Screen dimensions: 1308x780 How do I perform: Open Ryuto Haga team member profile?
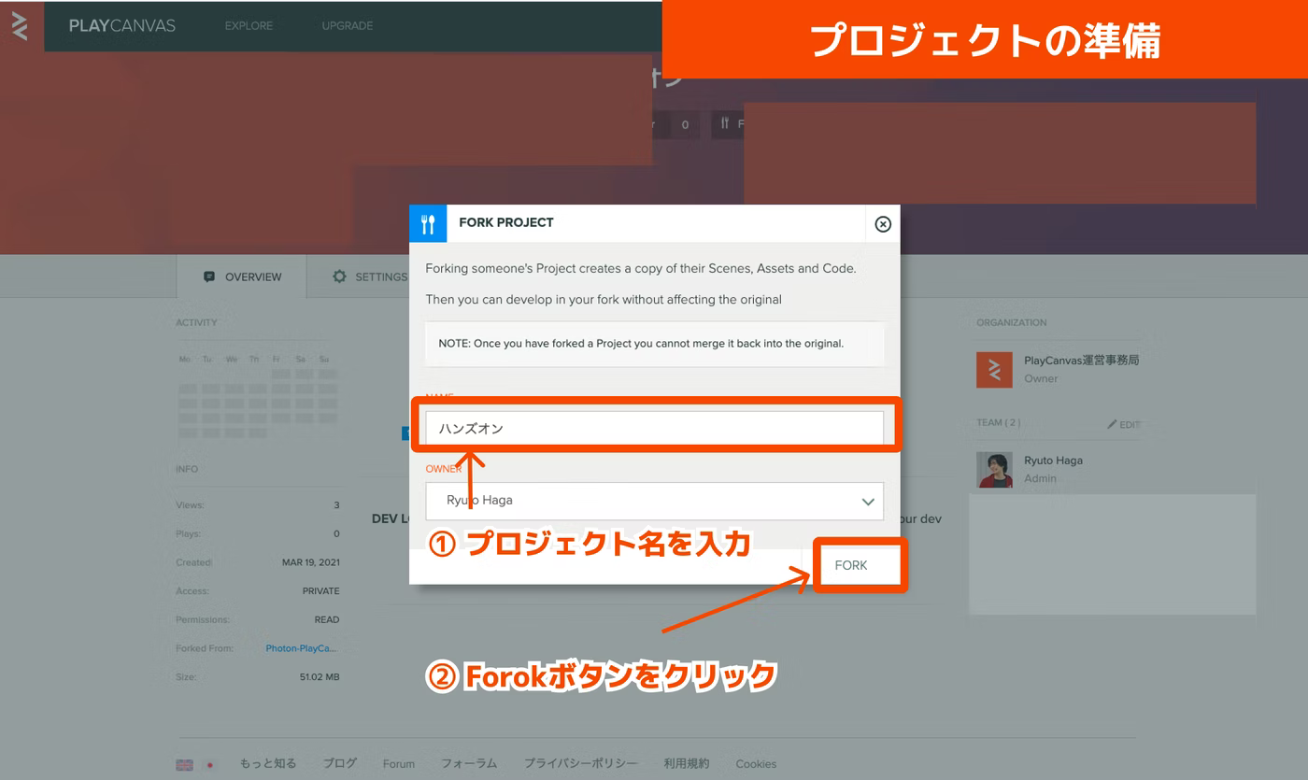[x=1053, y=461]
